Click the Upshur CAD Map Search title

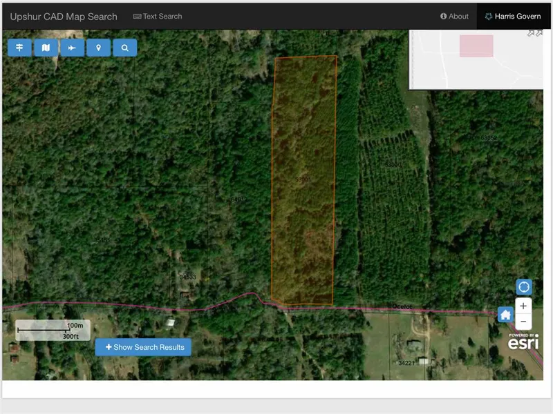[x=64, y=17]
